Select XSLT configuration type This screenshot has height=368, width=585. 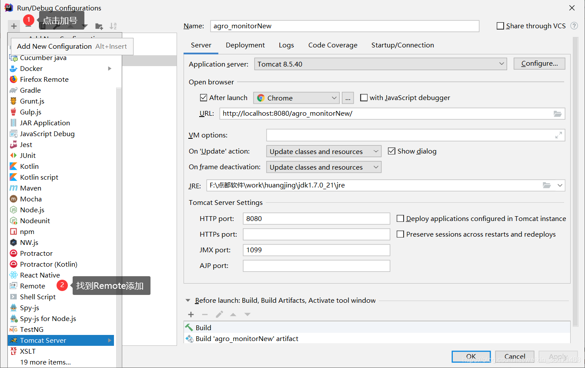60,351
